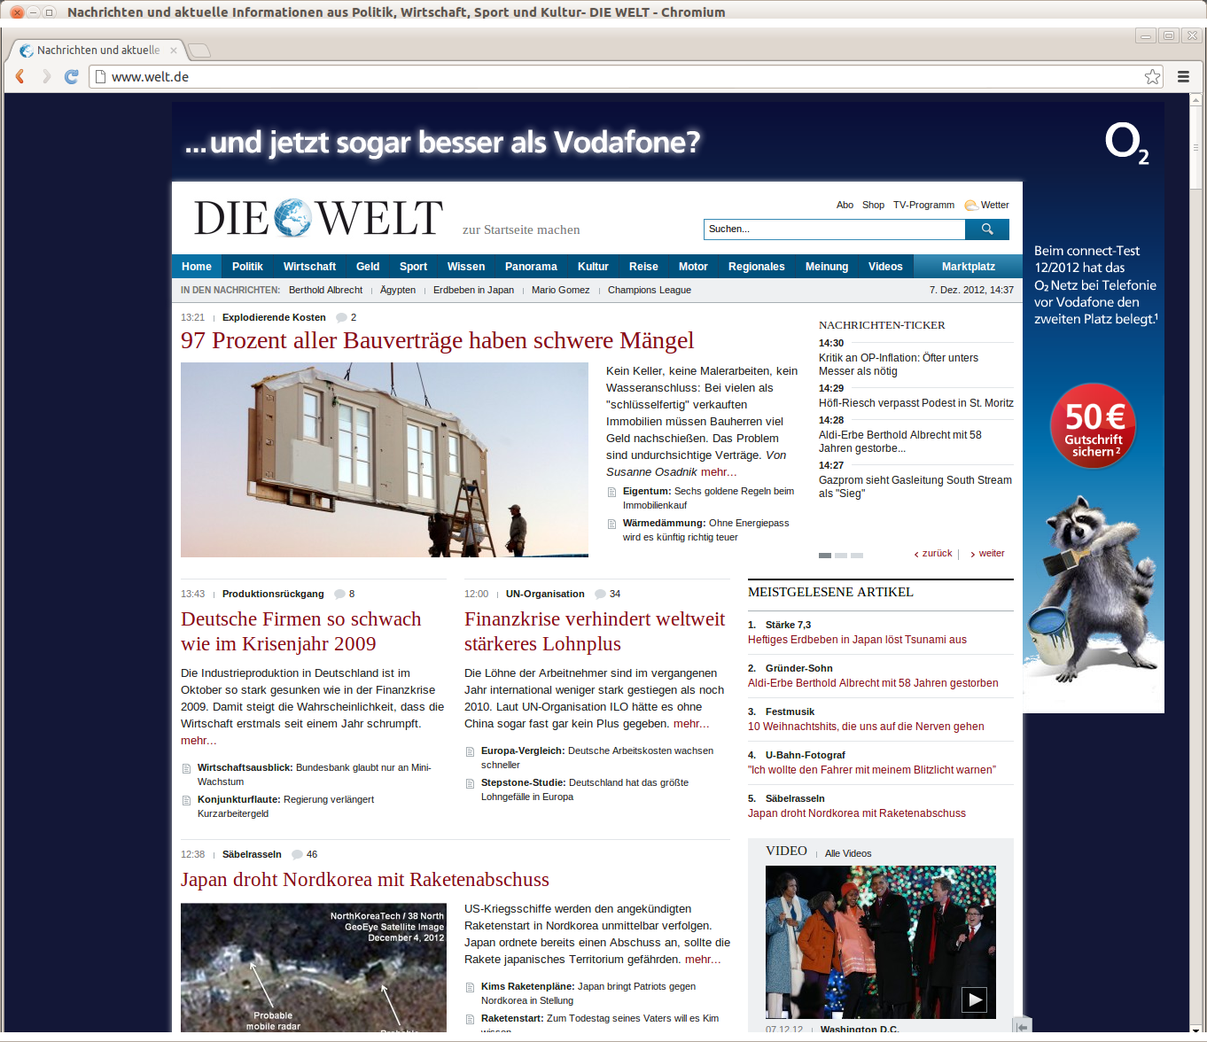
Task: Open the Alle Videos link
Action: [848, 854]
